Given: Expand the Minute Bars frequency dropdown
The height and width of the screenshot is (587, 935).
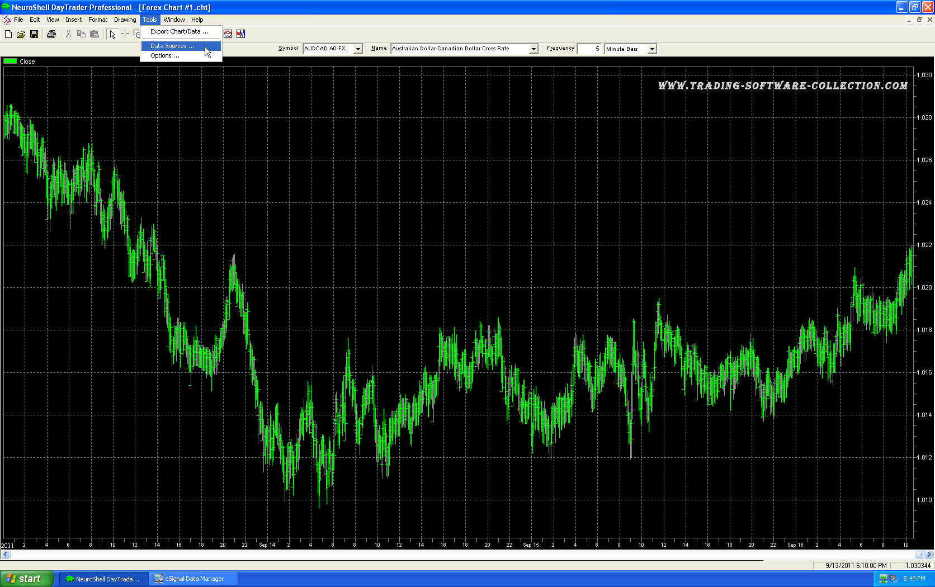Looking at the screenshot, I should 651,49.
